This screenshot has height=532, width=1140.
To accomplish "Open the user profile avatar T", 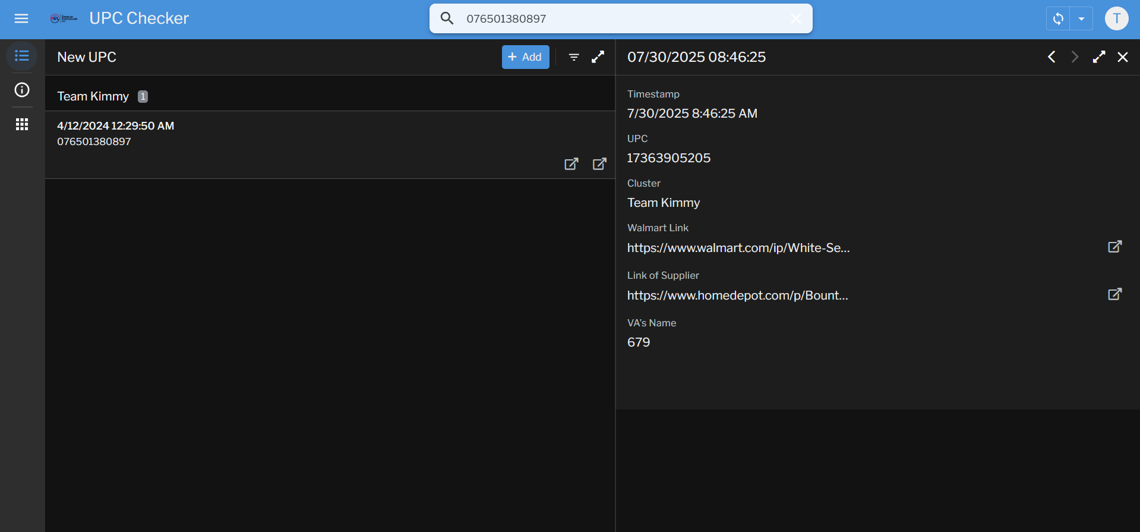I will pyautogui.click(x=1117, y=18).
